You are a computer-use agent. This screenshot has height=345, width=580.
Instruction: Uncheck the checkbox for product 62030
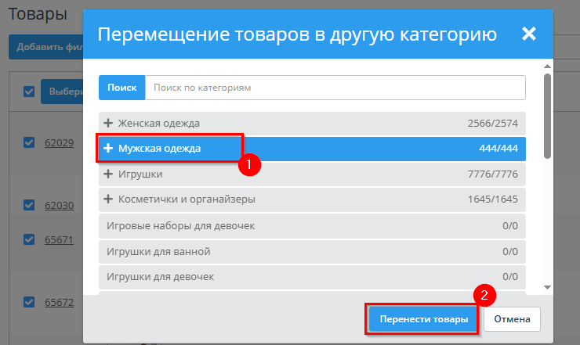pos(29,205)
